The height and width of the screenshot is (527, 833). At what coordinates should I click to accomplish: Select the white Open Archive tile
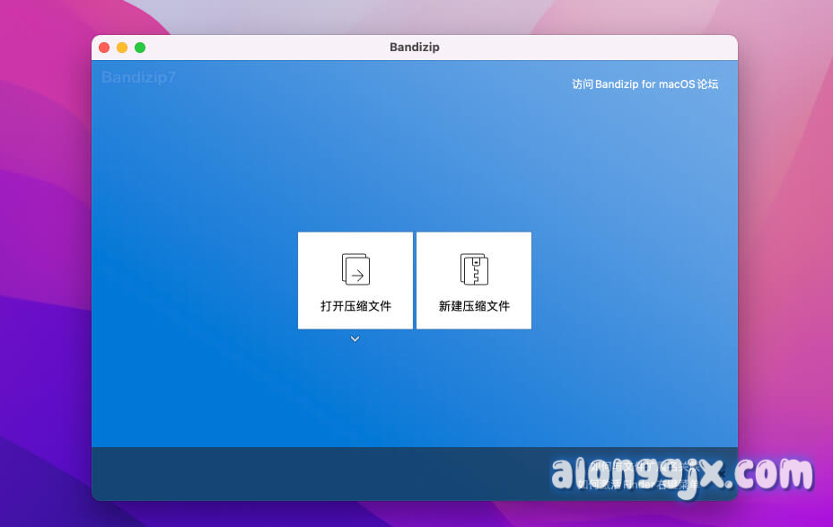click(355, 281)
